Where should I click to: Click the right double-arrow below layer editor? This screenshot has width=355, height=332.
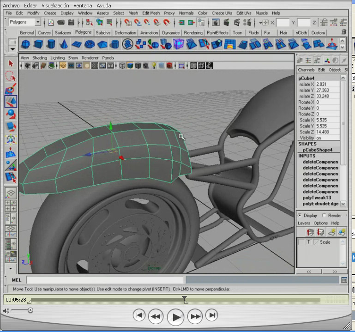tap(335, 272)
